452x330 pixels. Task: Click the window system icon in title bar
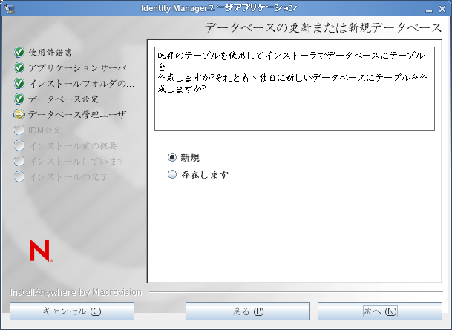pos(10,9)
